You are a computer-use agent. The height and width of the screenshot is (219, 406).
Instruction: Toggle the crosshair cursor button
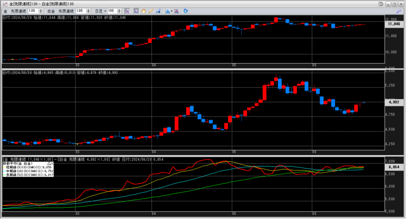[x=127, y=11]
